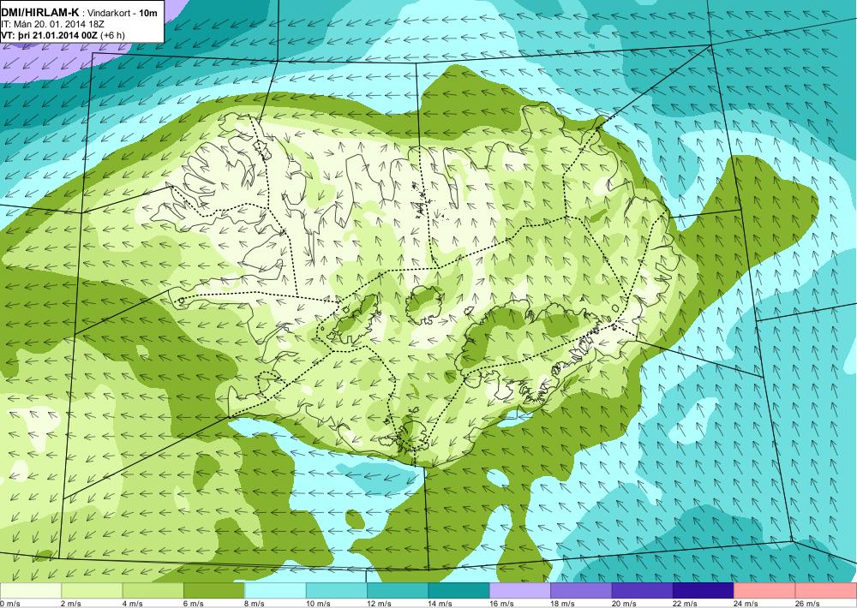
Task: Click the 'IT: Mán 20. 01. 2014 18Z' line
Action: [x=52, y=24]
